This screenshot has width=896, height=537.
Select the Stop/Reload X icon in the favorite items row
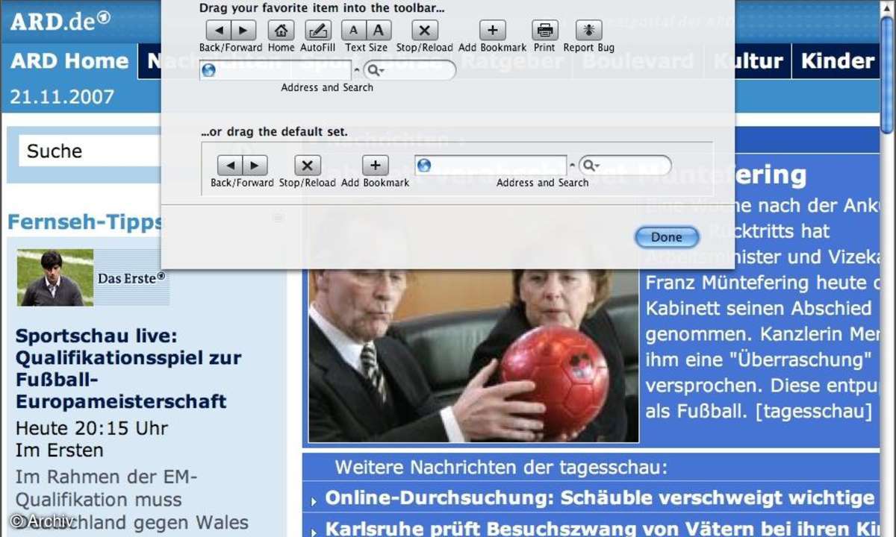pos(425,31)
